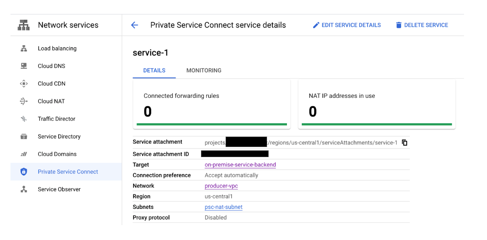Click EDIT SERVICE DETAILS
The height and width of the screenshot is (240, 487).
[347, 25]
